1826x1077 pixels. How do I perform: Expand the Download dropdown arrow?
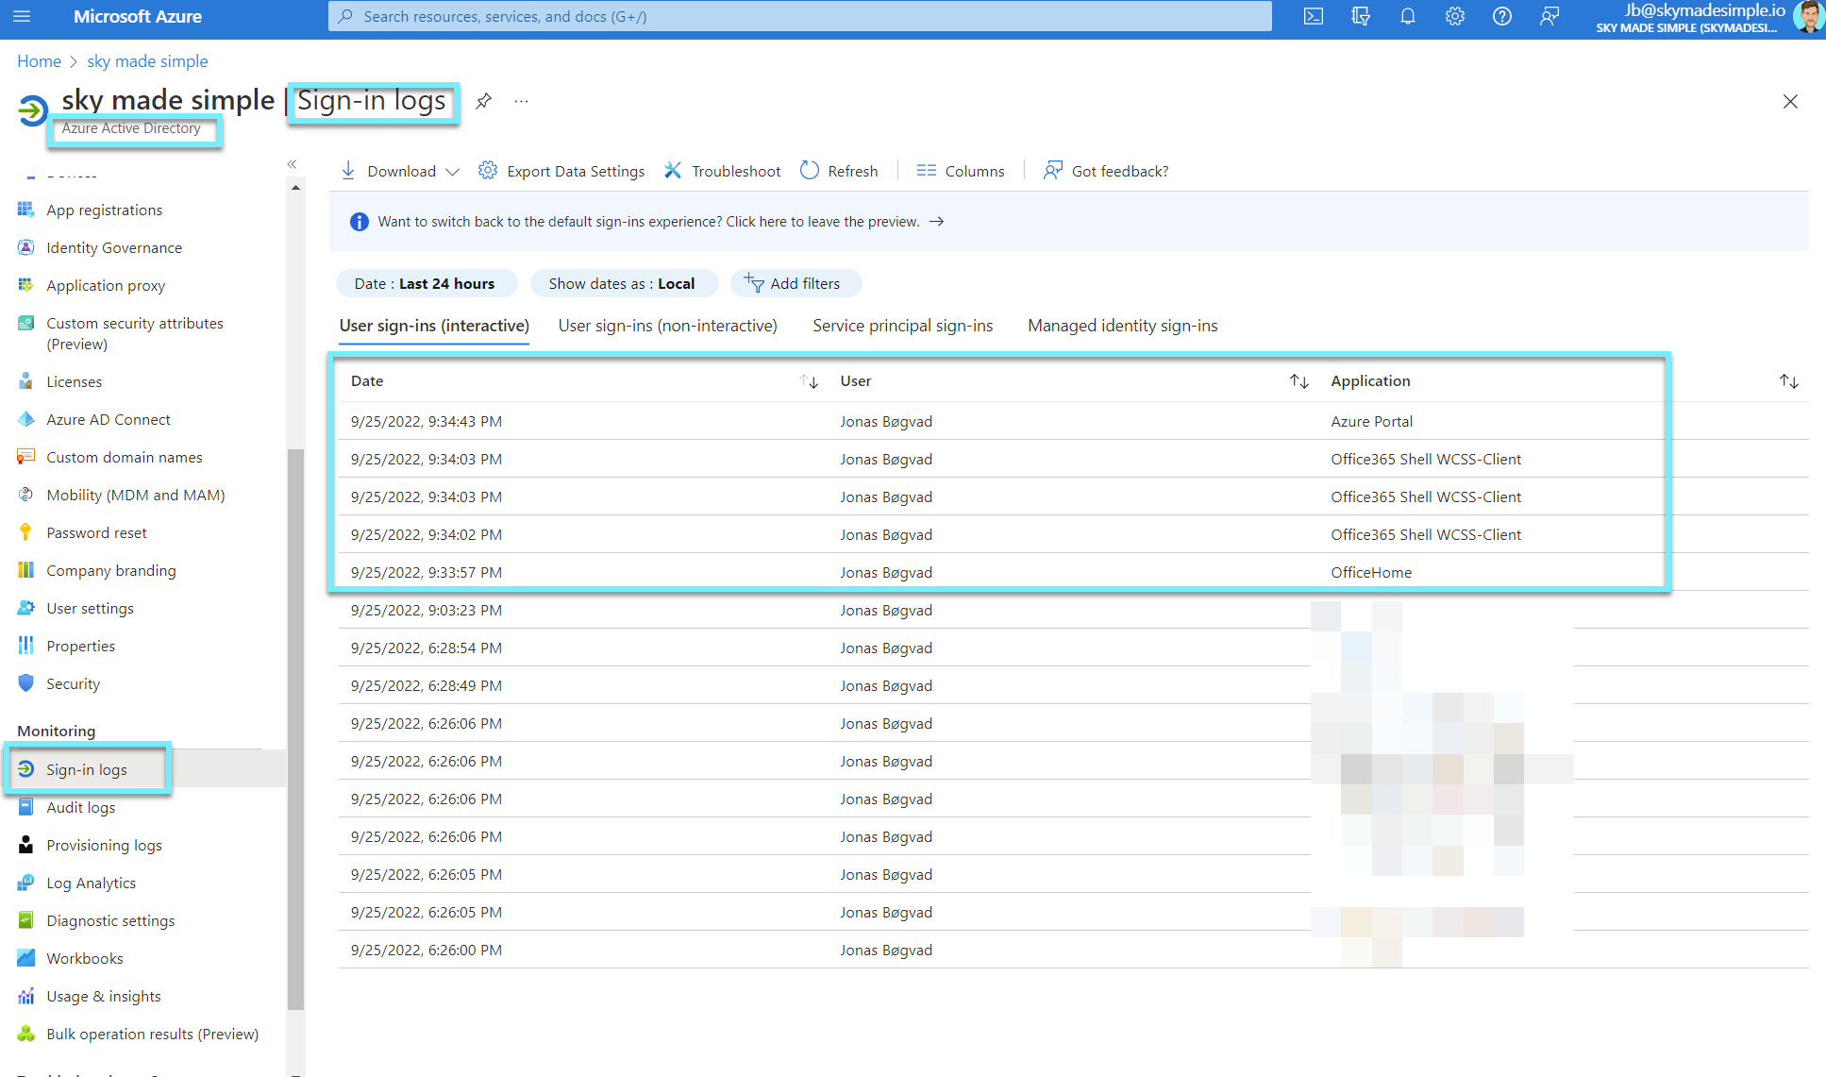point(453,171)
